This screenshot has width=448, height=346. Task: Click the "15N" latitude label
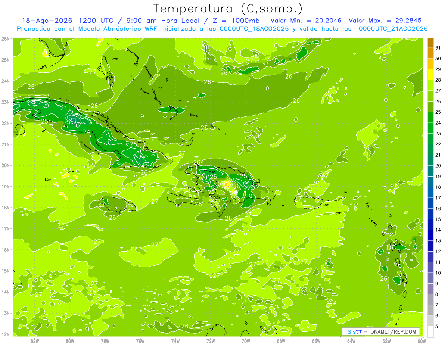pyautogui.click(x=6, y=271)
